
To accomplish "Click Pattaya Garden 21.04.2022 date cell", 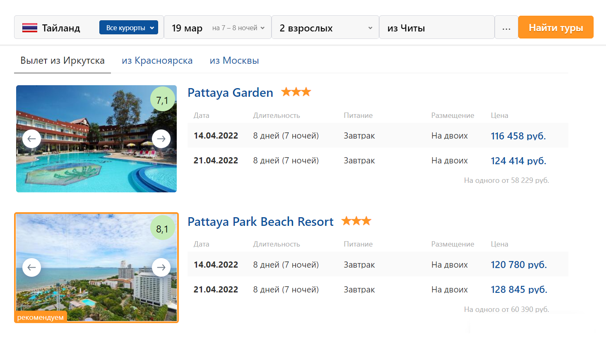I will (x=216, y=161).
